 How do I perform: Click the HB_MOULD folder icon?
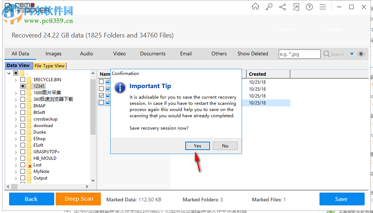click(29, 158)
